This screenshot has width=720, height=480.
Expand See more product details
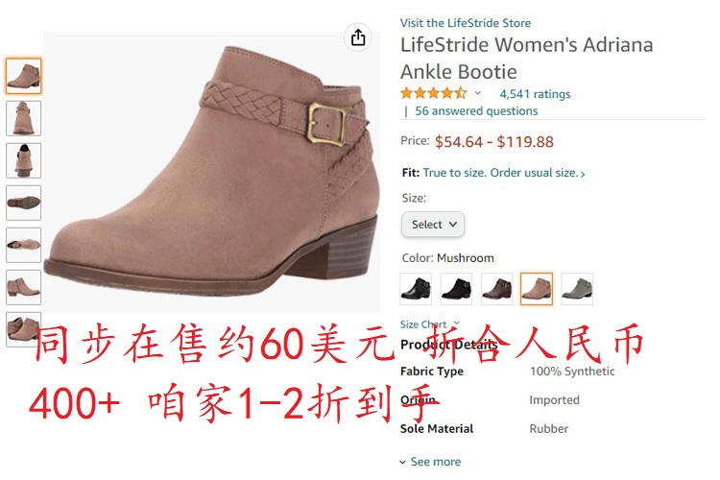coord(430,462)
